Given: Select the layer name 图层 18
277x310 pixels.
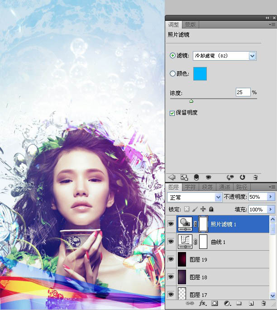Looking at the screenshot, I should click(198, 277).
